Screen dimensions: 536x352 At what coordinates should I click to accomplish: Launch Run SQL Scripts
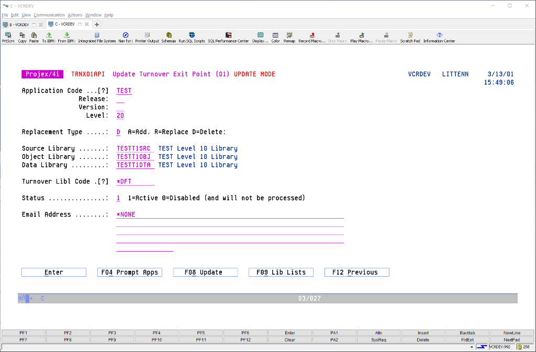pos(192,37)
